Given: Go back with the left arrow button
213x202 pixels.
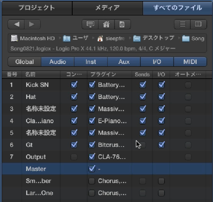Looking at the screenshot, I should click(x=16, y=24).
